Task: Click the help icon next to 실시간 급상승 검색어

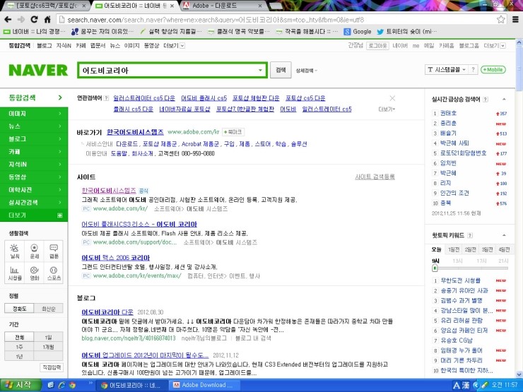Action: pos(486,100)
